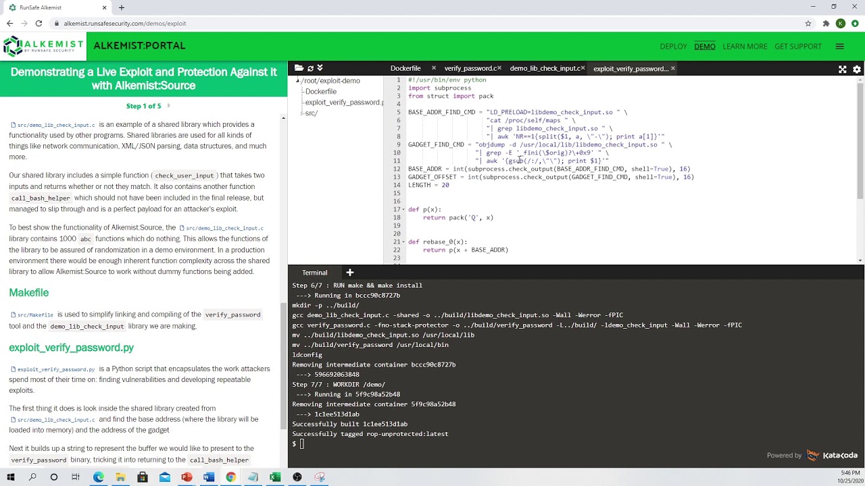Open exploit_verify_password.py file link
Screen dimensions: 865x486
53,369
